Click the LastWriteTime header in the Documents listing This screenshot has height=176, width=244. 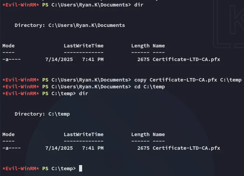[83, 46]
